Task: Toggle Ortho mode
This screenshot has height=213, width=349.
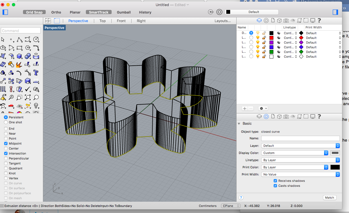Action: [56, 12]
